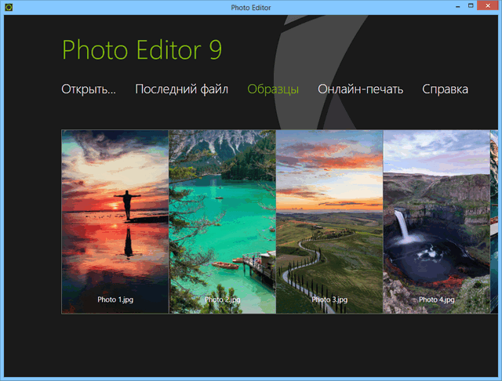Click the Photo Editor app icon in title bar
The height and width of the screenshot is (381, 502).
(x=9, y=8)
